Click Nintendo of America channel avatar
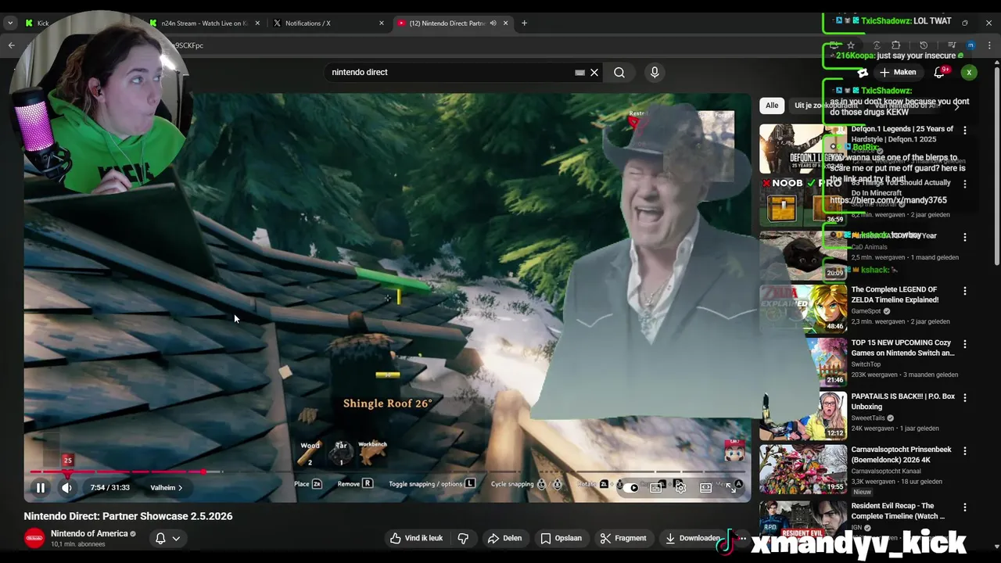The image size is (1001, 563). coord(34,538)
